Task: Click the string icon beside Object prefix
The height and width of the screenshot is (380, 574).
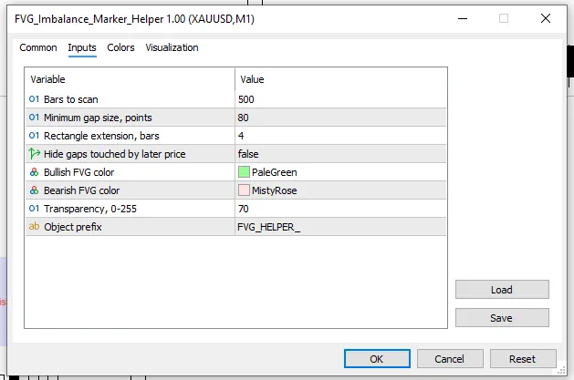Action: pyautogui.click(x=34, y=227)
